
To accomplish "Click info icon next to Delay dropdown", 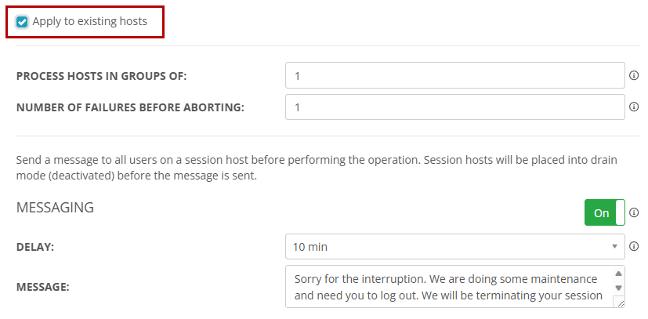I will [x=634, y=247].
